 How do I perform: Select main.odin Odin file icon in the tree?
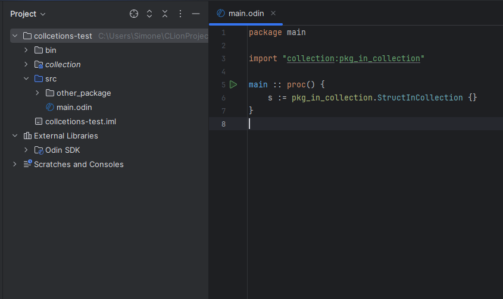point(50,107)
